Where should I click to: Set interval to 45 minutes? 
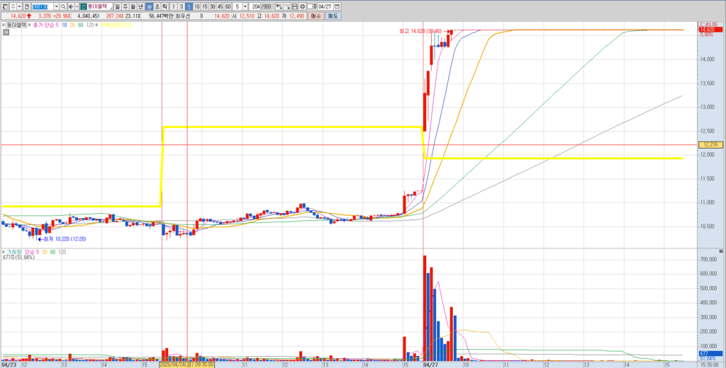[x=220, y=6]
